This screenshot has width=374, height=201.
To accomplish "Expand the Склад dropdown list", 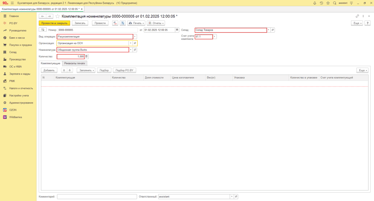I will click(269, 30).
